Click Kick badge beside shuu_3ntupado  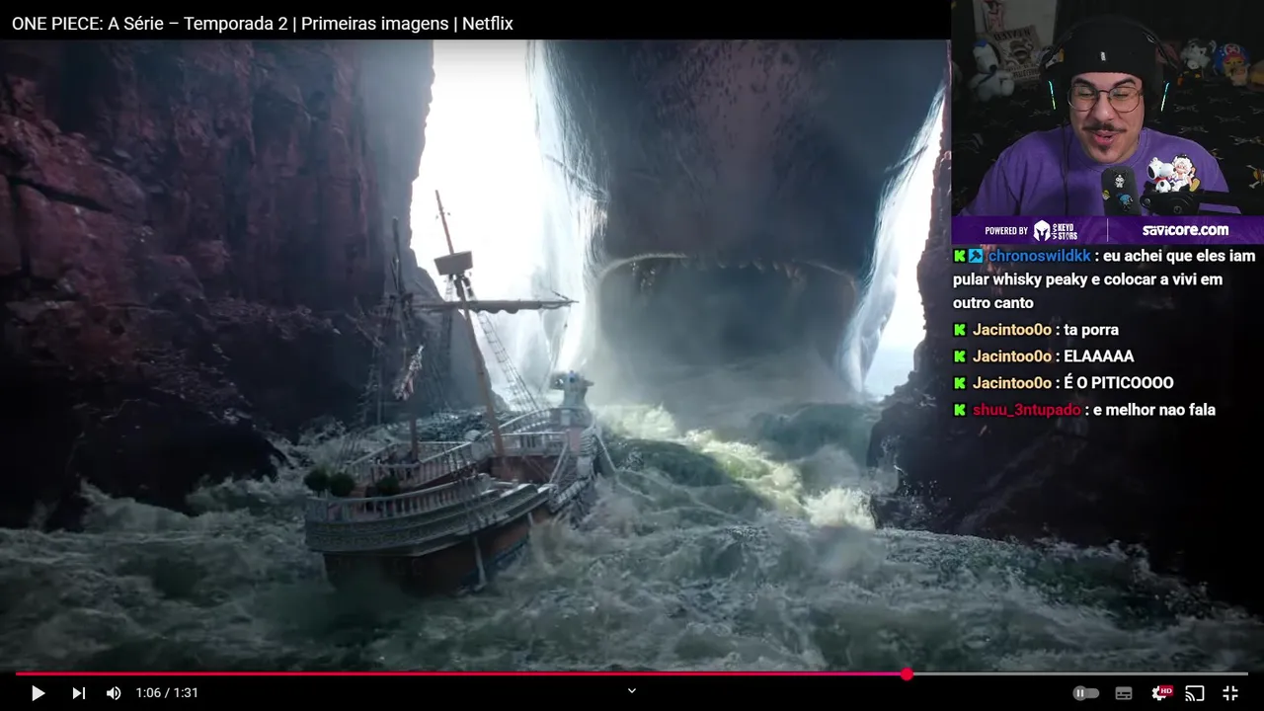(x=960, y=410)
